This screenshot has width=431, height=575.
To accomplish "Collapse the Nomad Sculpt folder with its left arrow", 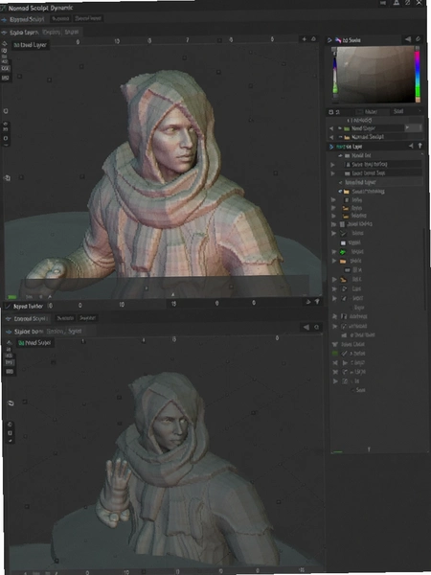I will click(331, 137).
